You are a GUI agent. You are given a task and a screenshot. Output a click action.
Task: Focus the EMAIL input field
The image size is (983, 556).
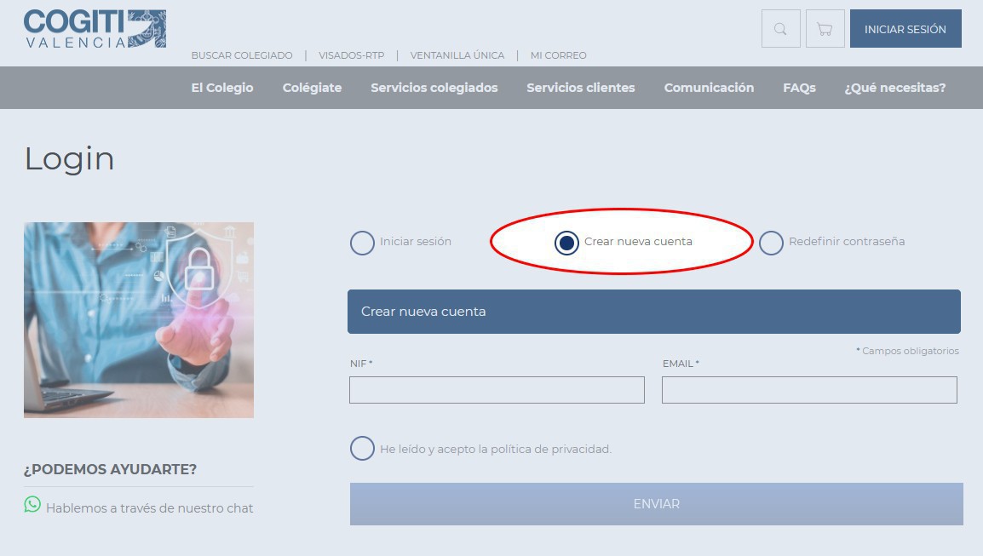click(809, 390)
